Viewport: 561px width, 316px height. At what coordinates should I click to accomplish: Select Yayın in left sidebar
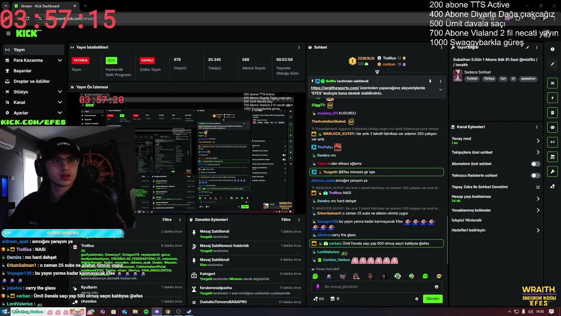click(34, 50)
